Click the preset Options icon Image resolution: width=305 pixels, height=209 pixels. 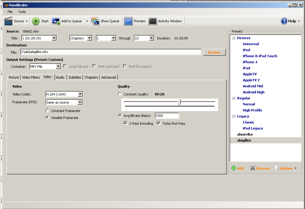pos(277,168)
